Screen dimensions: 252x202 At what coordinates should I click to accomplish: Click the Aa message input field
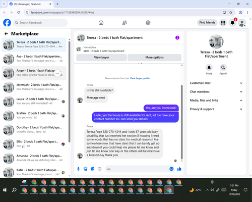137,169
